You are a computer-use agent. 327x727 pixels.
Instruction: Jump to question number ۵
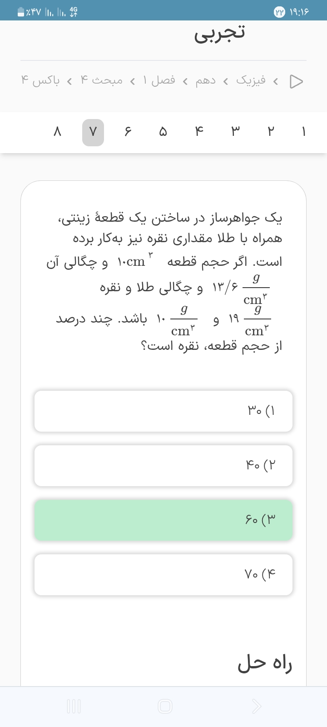[x=163, y=132]
